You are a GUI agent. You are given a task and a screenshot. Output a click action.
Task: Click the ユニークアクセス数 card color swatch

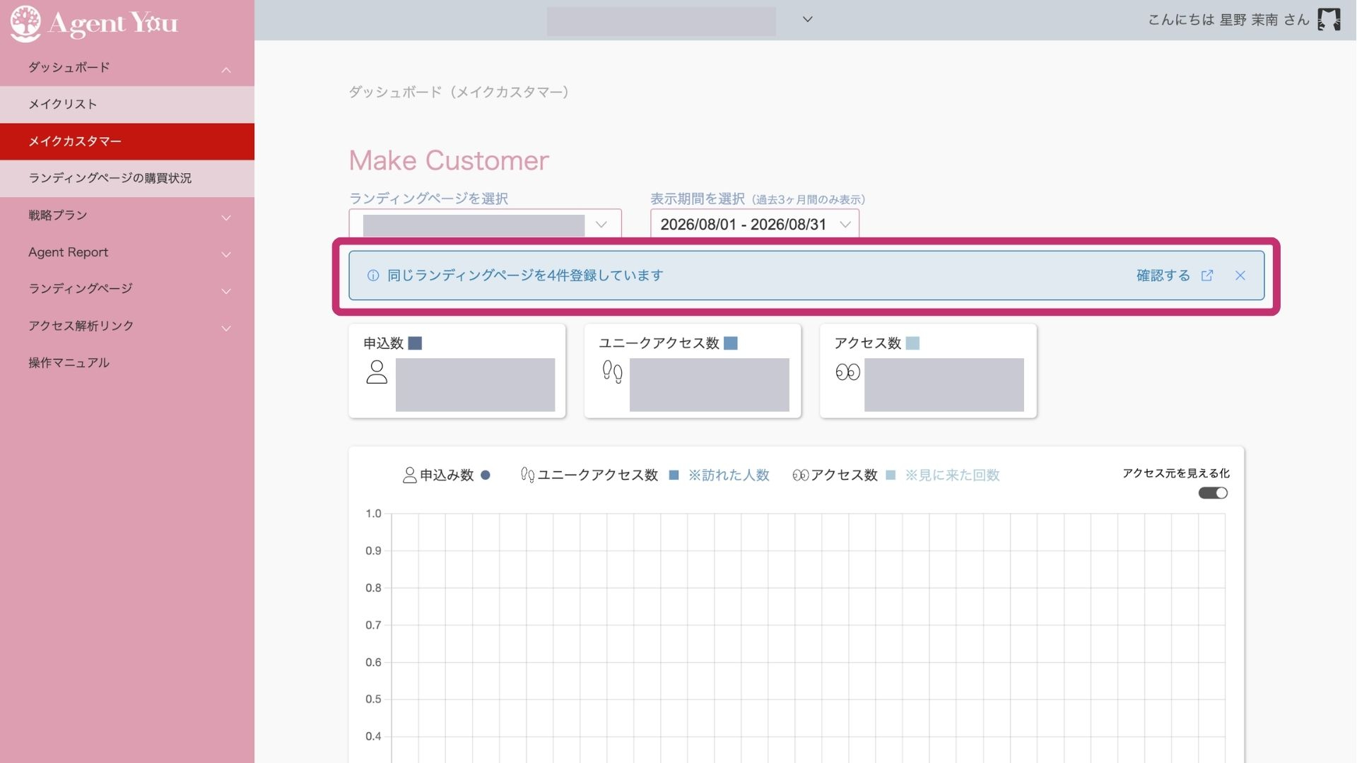[x=731, y=343]
